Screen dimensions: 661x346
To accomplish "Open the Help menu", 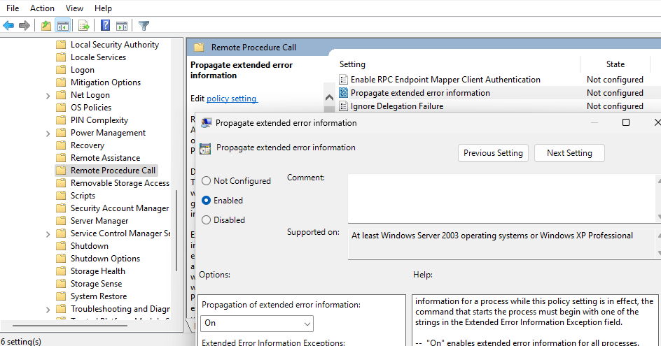I will coord(103,8).
